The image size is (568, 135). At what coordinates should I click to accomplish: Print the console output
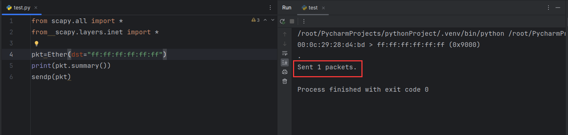(x=285, y=72)
